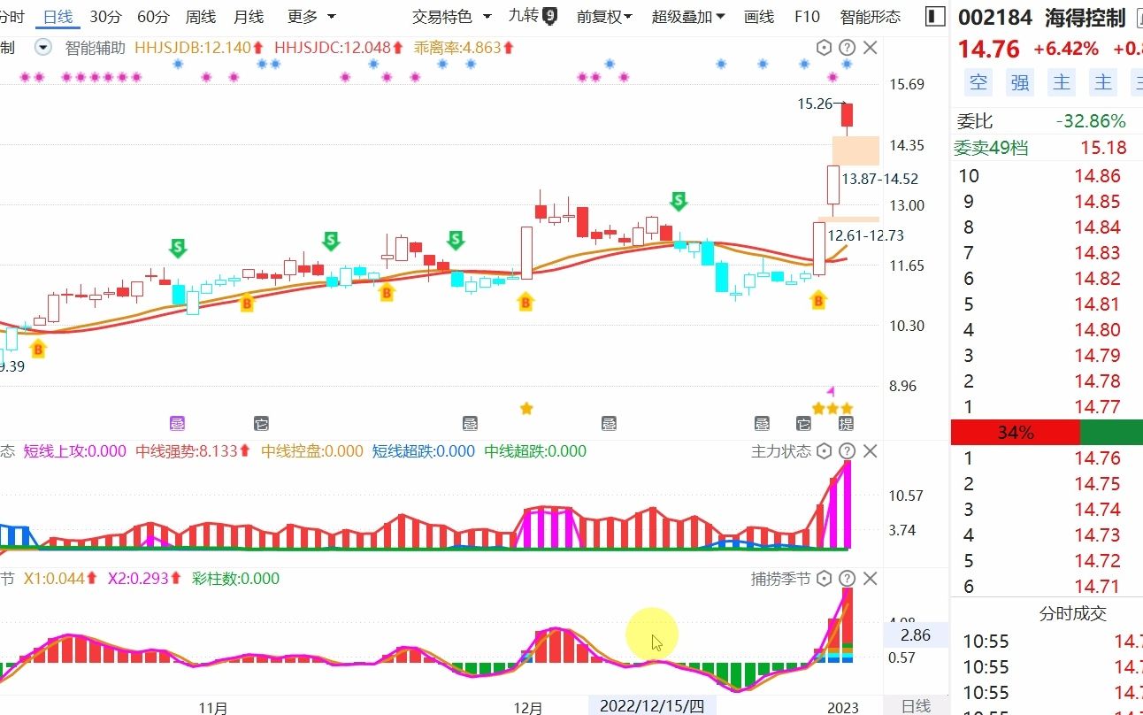Click the orange 13.87-14.52 gap zone box

point(855,150)
